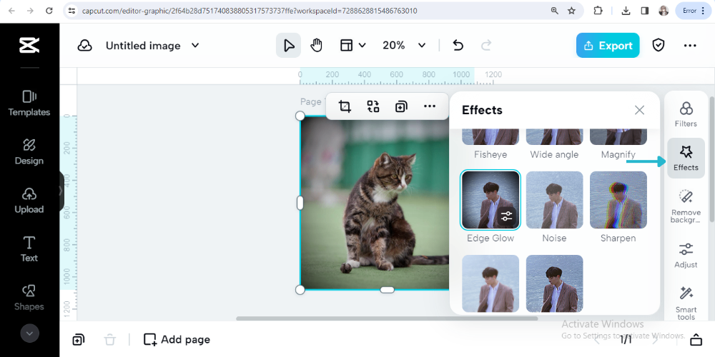Image resolution: width=715 pixels, height=357 pixels.
Task: Click the cat image on canvas
Action: tap(374, 203)
